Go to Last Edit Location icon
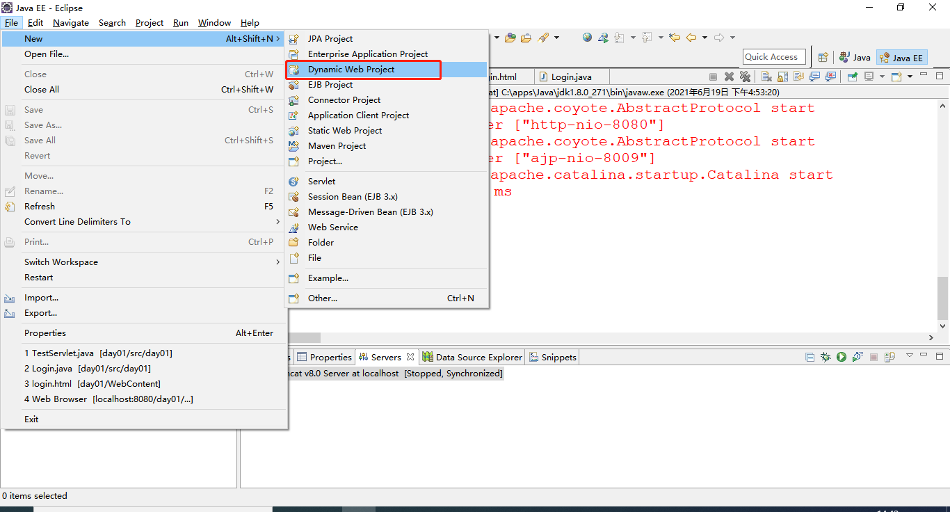This screenshot has width=950, height=512. (675, 38)
